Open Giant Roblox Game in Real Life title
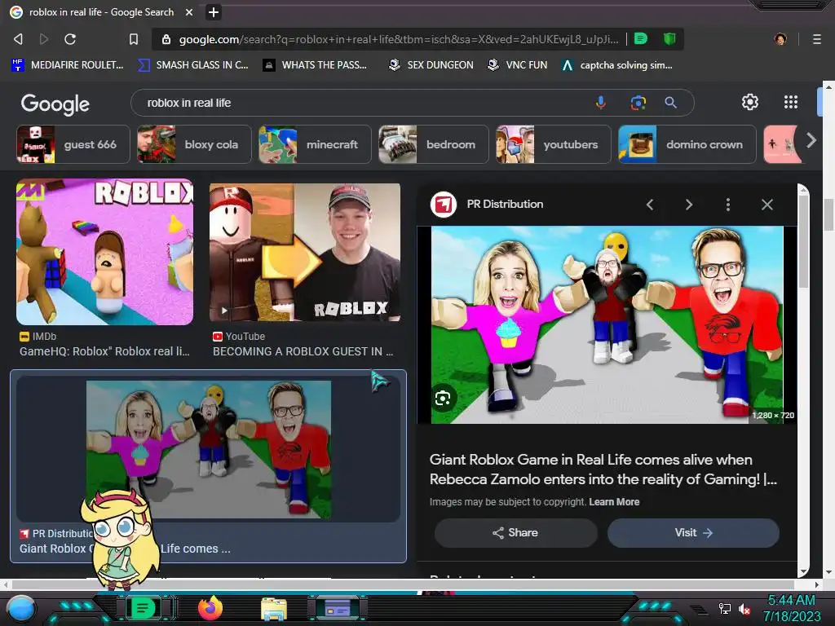835x626 pixels. (x=603, y=469)
